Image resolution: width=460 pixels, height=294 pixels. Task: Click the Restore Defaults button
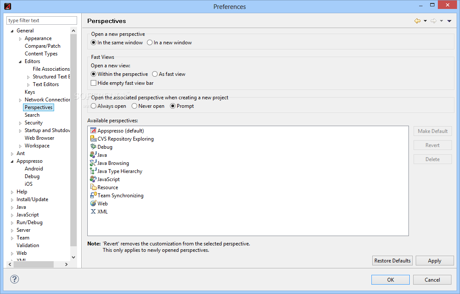click(392, 261)
